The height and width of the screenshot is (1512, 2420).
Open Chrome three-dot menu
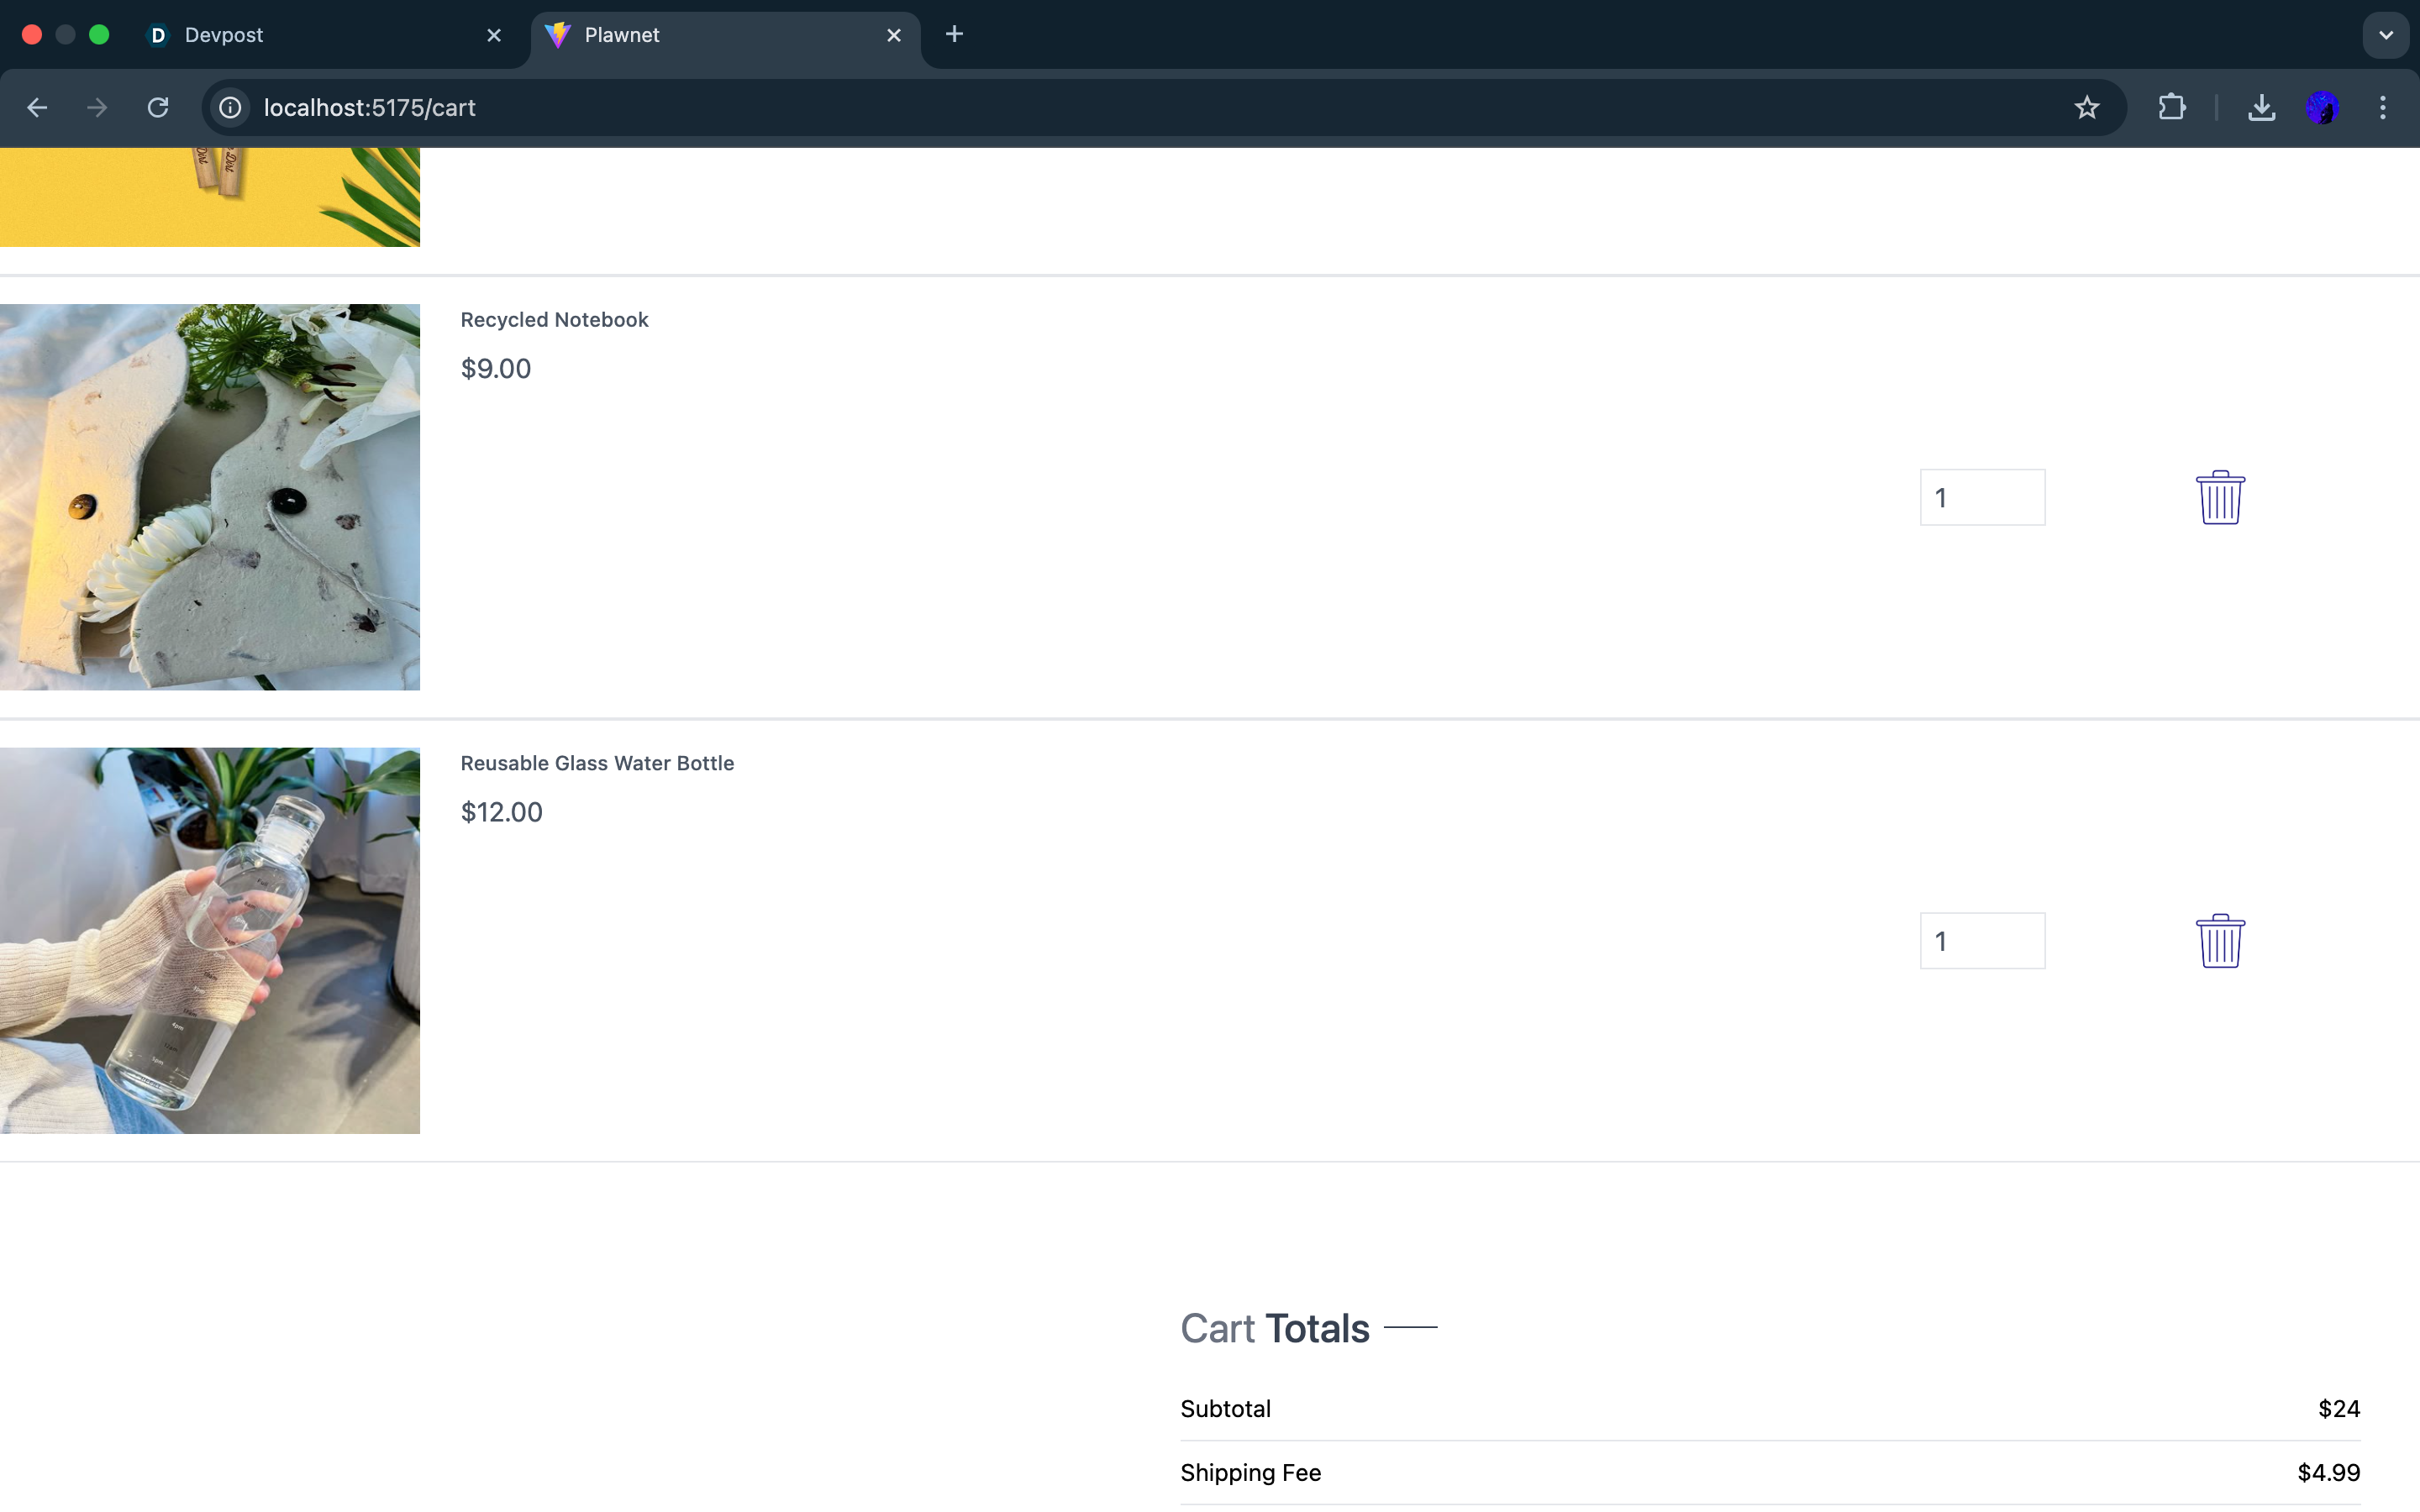(x=2382, y=107)
